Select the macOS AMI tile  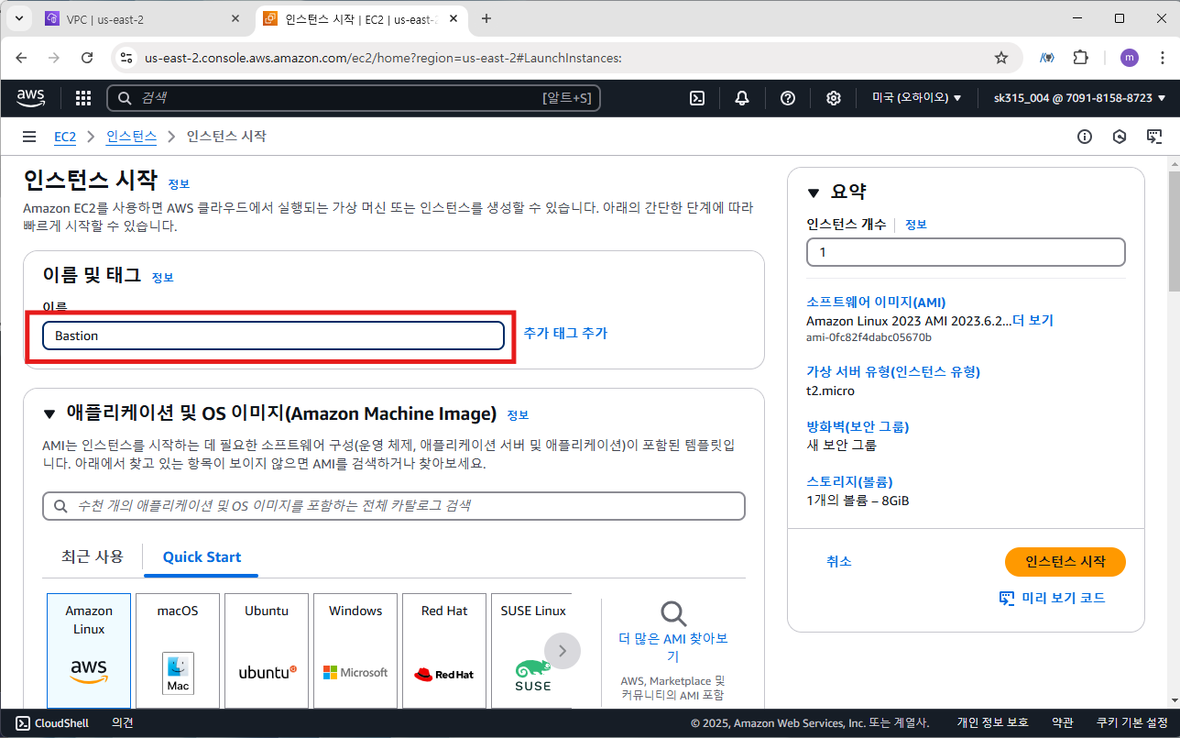(178, 650)
